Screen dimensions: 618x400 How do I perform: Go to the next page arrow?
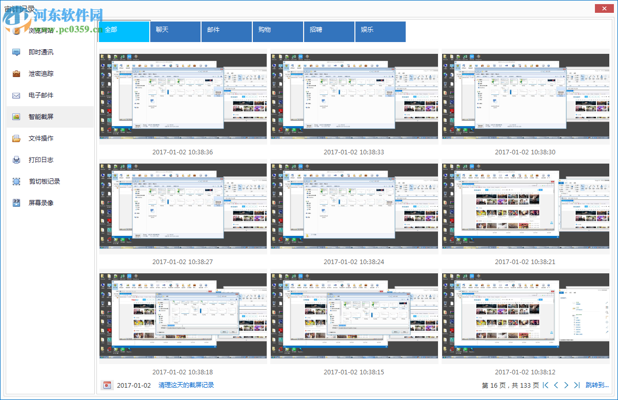click(566, 385)
